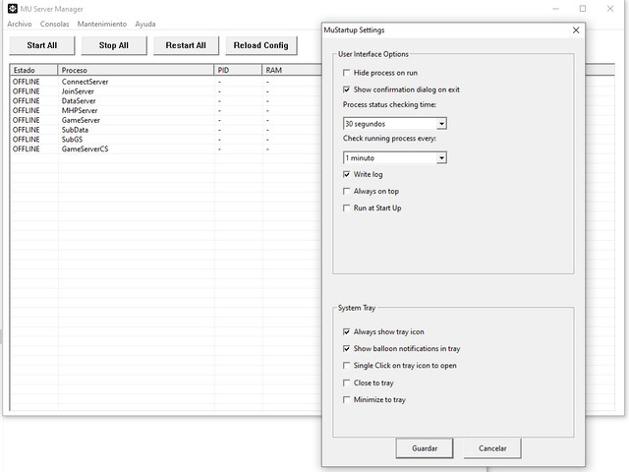Click the Start All button
The image size is (629, 472).
pyautogui.click(x=42, y=45)
